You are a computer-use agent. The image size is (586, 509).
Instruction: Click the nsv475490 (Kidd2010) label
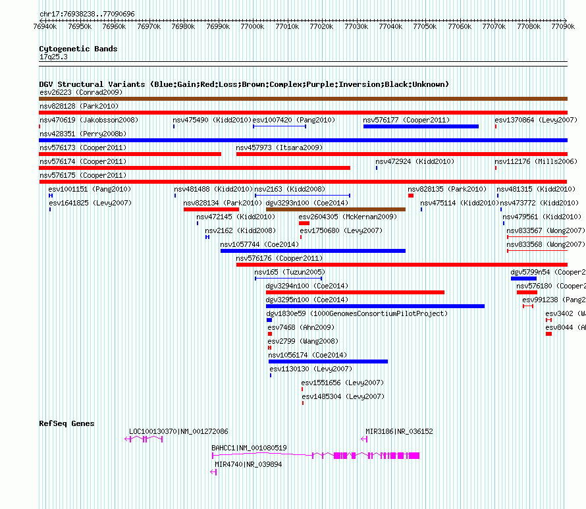(212, 120)
